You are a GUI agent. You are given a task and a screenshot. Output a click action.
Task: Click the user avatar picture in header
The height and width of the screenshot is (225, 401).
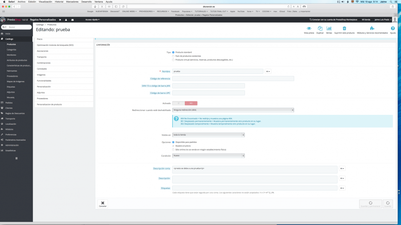point(395,20)
